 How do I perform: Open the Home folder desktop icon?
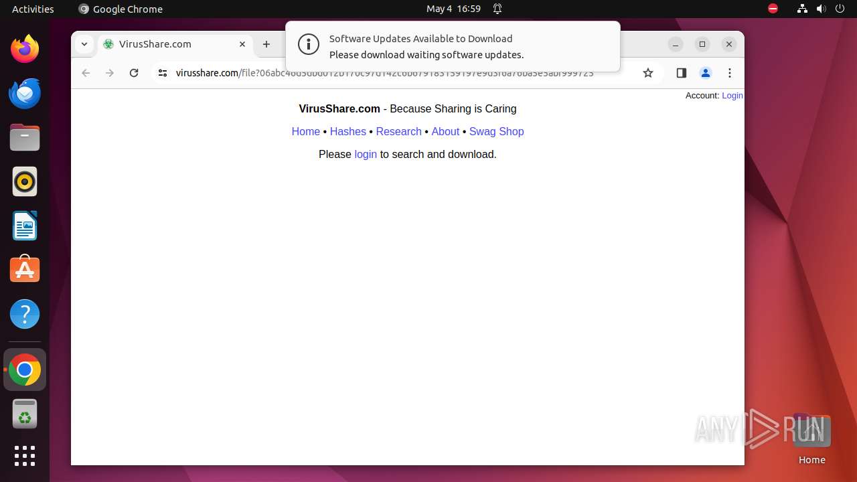[x=811, y=439]
